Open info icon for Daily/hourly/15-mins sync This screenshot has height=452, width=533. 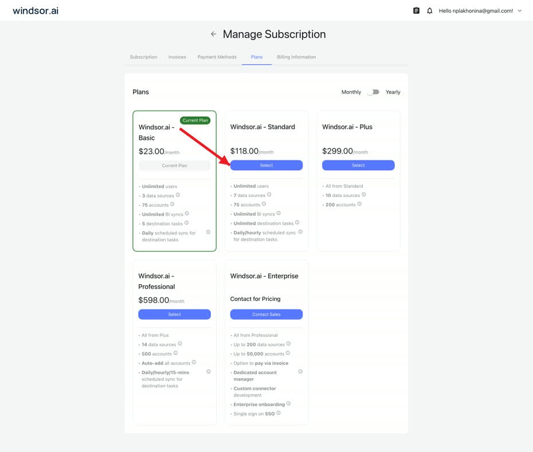(209, 372)
